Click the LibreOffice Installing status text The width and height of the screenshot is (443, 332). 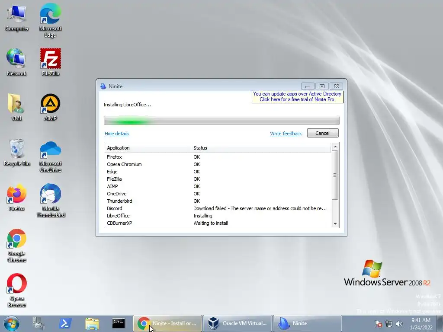point(203,216)
